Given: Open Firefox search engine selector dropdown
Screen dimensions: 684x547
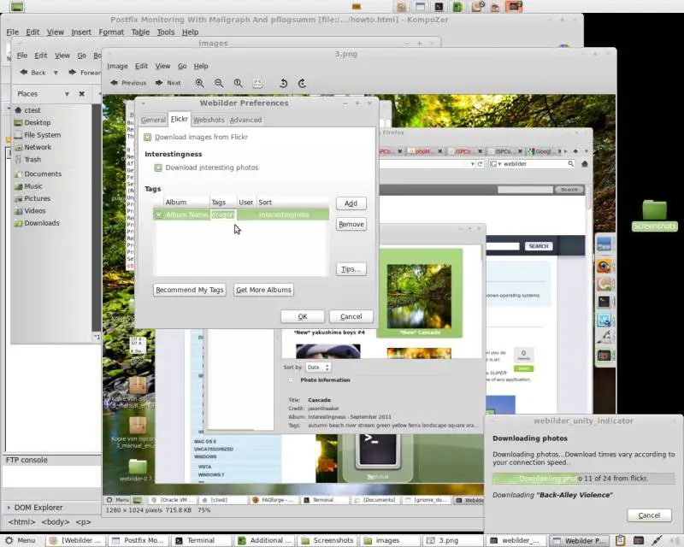Looking at the screenshot, I should (x=495, y=164).
